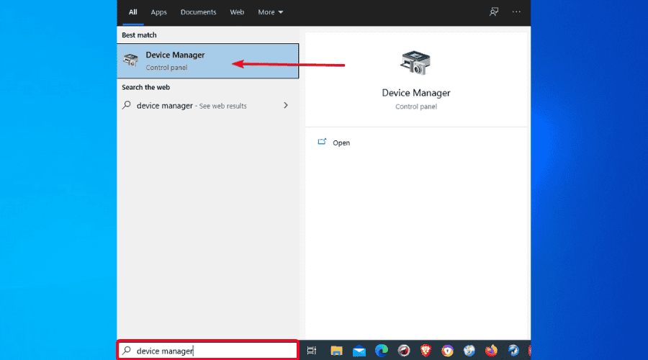
Task: Switch to the Web tab
Action: [x=237, y=12]
